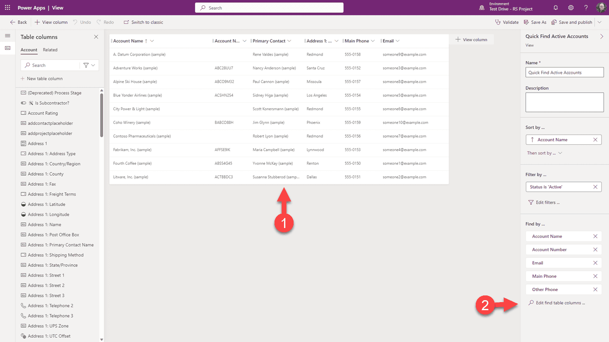Click Switch to classic
The height and width of the screenshot is (342, 609).
(x=143, y=22)
